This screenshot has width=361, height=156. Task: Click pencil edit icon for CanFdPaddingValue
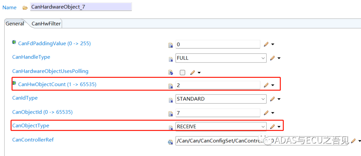266,44
